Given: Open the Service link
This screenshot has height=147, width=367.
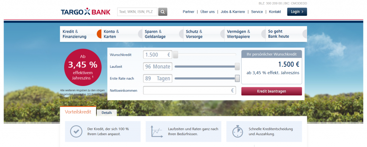Looking at the screenshot, I should click(257, 12).
